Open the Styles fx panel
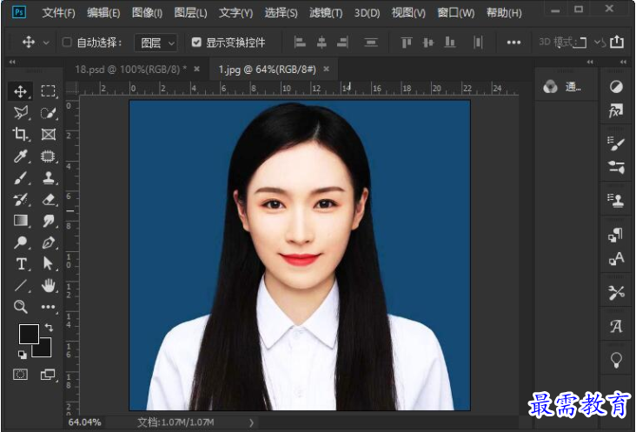The height and width of the screenshot is (432, 636). (x=616, y=110)
